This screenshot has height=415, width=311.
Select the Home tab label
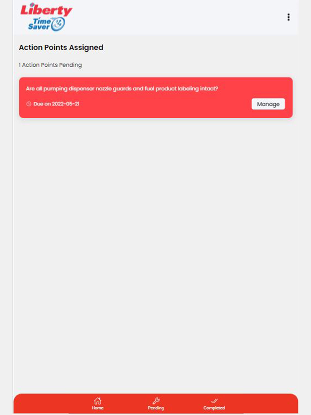97,408
